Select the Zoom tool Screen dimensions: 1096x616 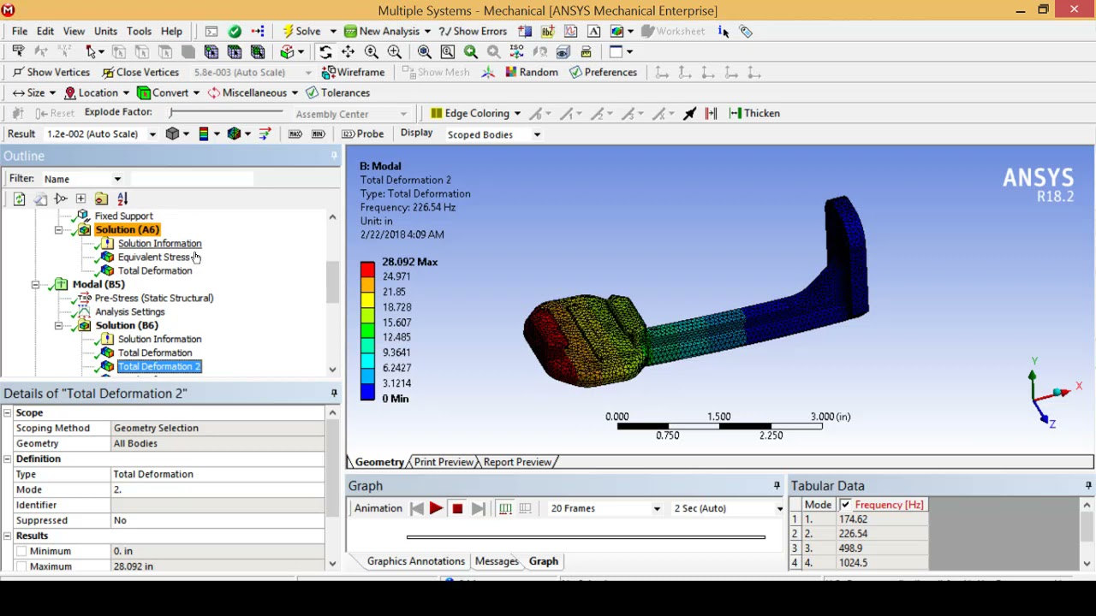pyautogui.click(x=371, y=51)
